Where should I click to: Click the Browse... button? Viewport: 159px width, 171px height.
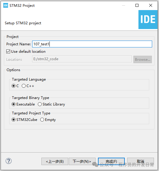[x=143, y=60]
